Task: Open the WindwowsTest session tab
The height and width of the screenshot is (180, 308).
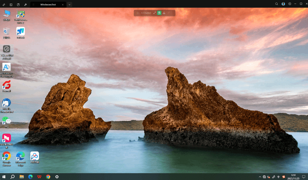Action: 50,4
